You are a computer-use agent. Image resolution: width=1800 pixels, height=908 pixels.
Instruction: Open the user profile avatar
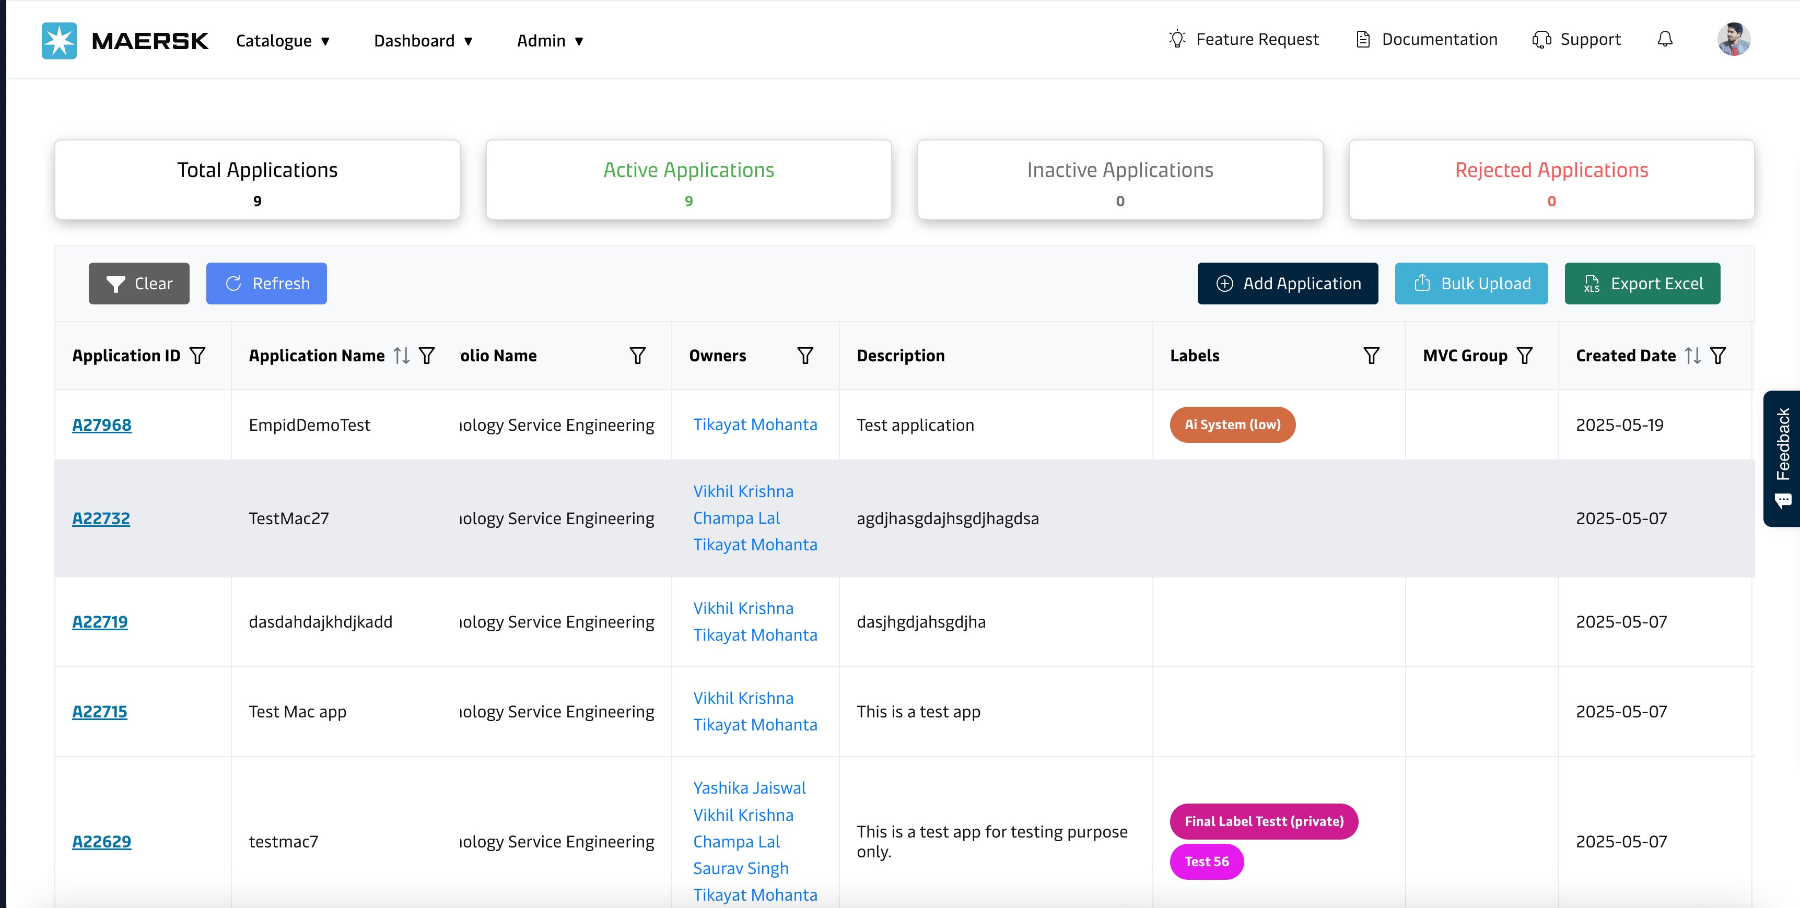click(1734, 39)
